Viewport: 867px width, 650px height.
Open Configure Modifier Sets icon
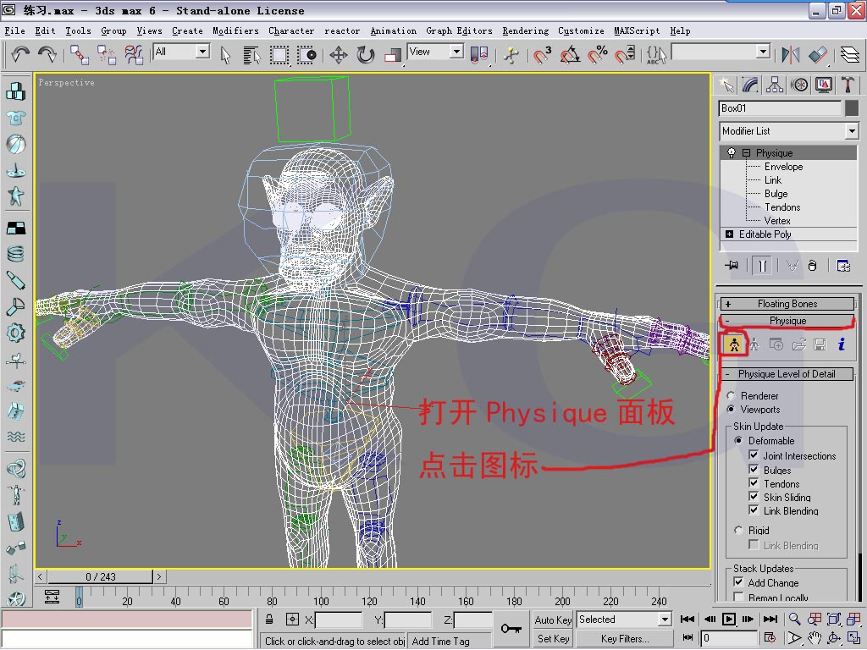pos(843,266)
